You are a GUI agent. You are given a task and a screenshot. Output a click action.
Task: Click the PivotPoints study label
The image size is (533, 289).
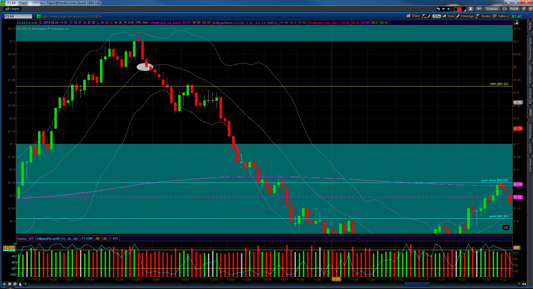point(324,23)
